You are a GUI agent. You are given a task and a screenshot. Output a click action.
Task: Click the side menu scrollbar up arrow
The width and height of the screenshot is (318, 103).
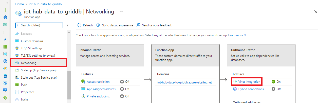(x=69, y=32)
